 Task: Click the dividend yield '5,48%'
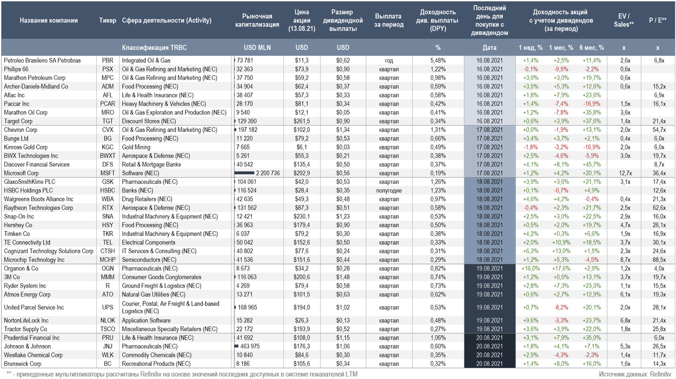pyautogui.click(x=438, y=60)
